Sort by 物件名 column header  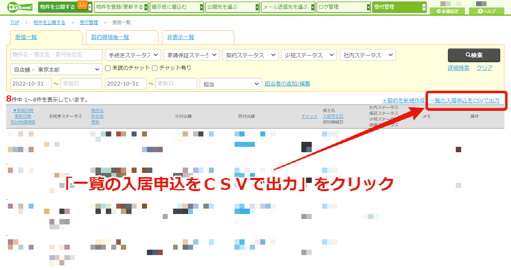(97, 110)
